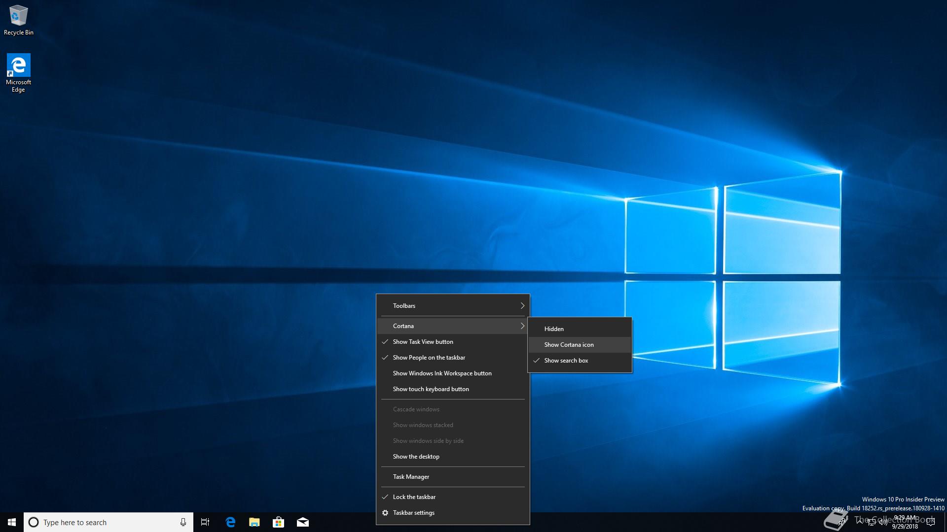Expand the Toolbars submenu arrow
This screenshot has height=532, width=947.
pos(522,306)
